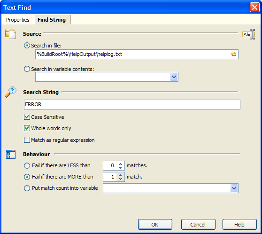Click the folder browse icon in file path field
262x234 pixels.
(234, 54)
